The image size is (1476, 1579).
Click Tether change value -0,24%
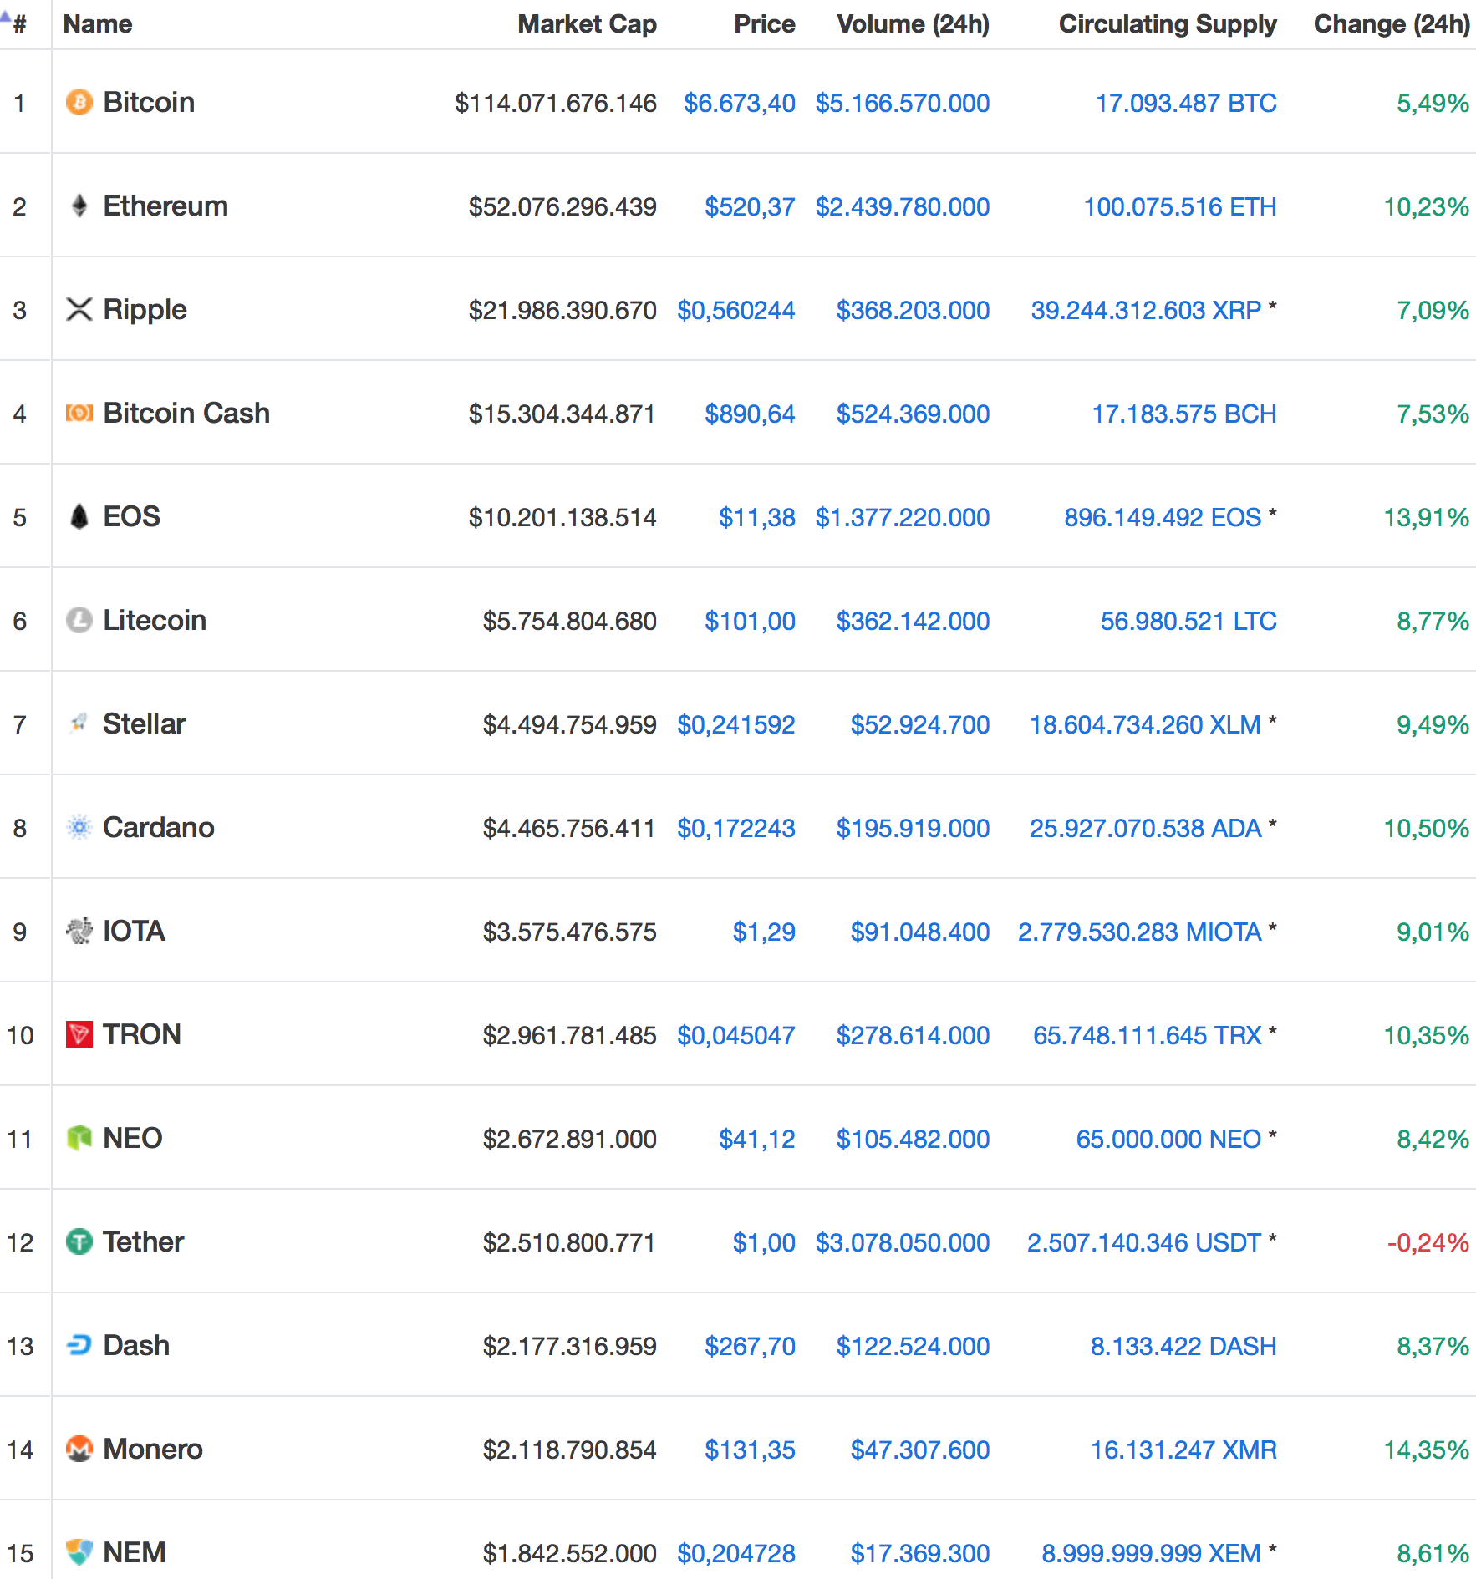[x=1428, y=1242]
